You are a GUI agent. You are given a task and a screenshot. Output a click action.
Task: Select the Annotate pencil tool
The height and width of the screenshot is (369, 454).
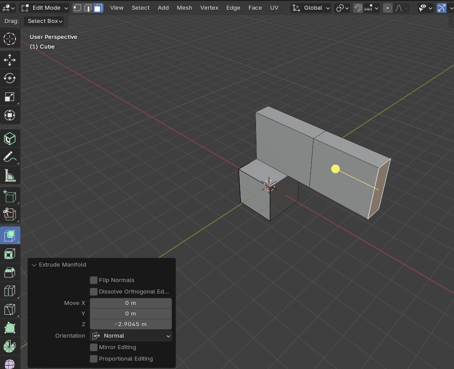[10, 157]
